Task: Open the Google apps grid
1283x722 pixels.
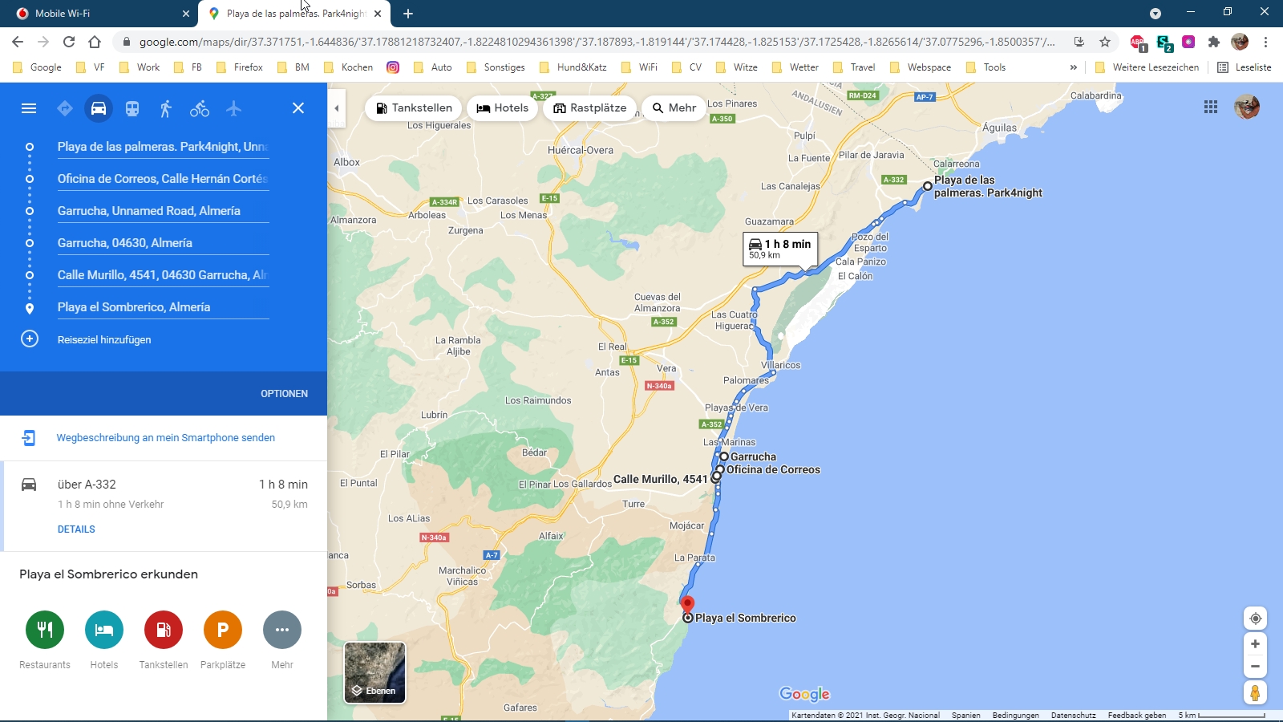Action: pyautogui.click(x=1211, y=107)
